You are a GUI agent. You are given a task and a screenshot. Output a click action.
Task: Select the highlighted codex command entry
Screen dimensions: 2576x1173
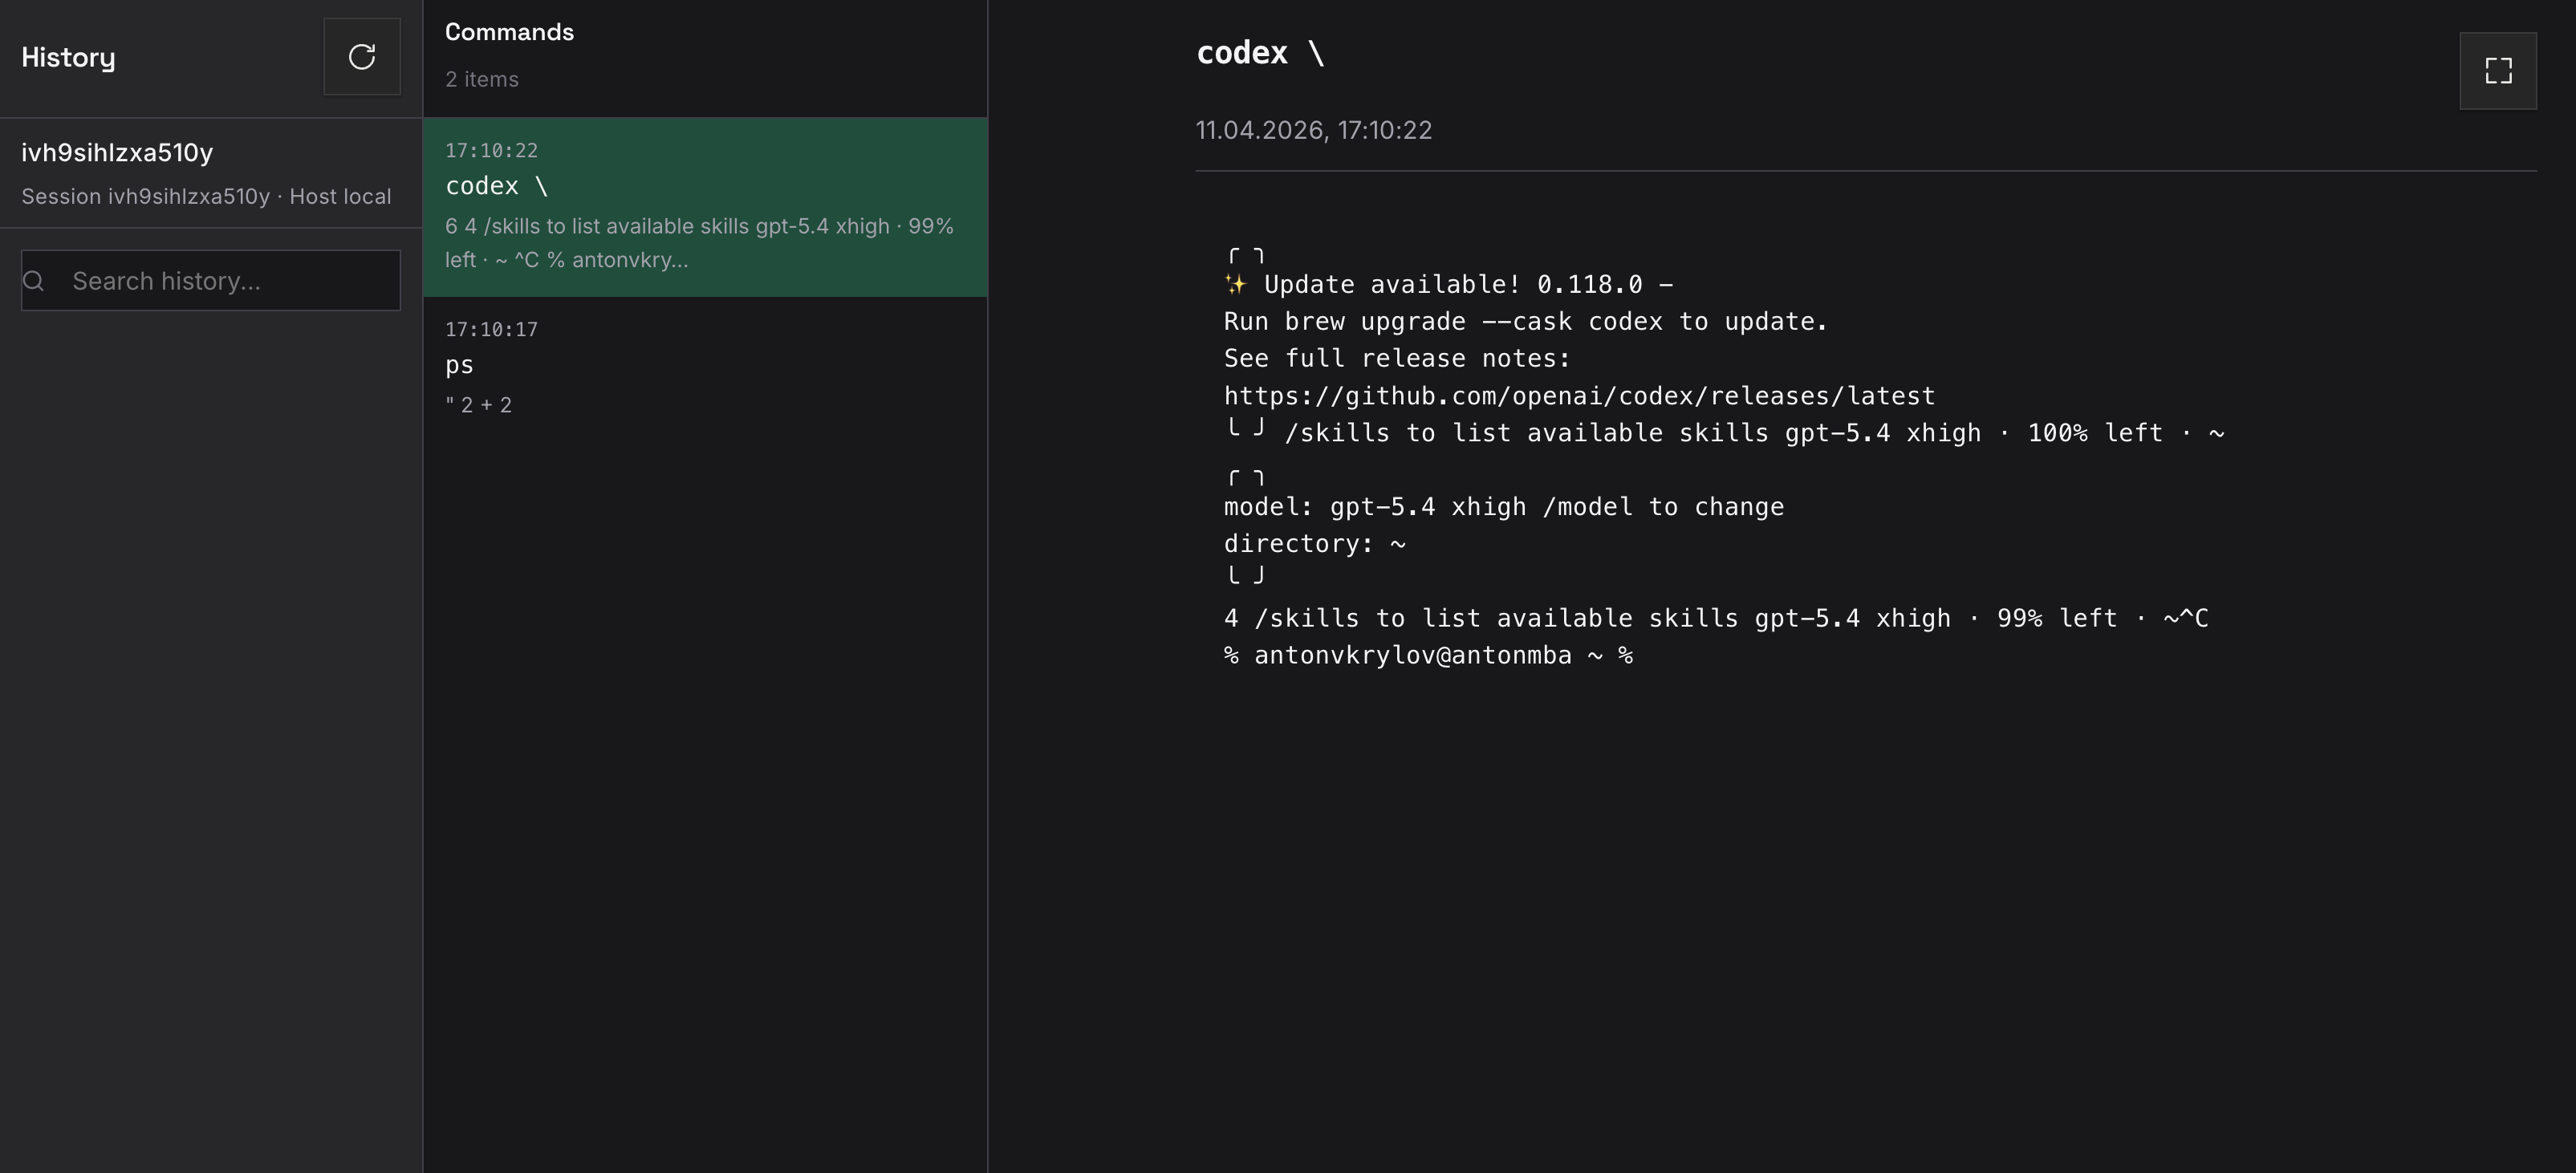[x=705, y=206]
